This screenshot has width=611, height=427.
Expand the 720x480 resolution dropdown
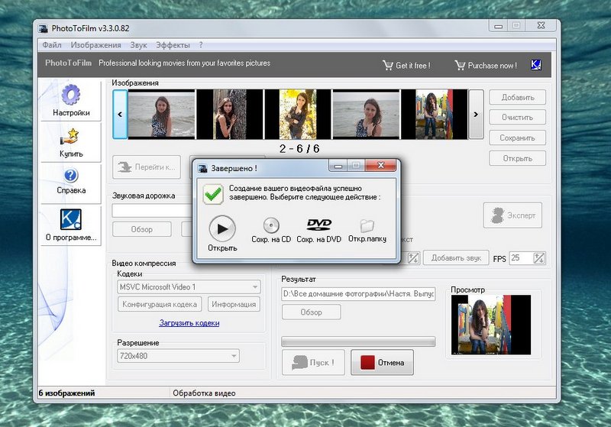click(x=234, y=356)
